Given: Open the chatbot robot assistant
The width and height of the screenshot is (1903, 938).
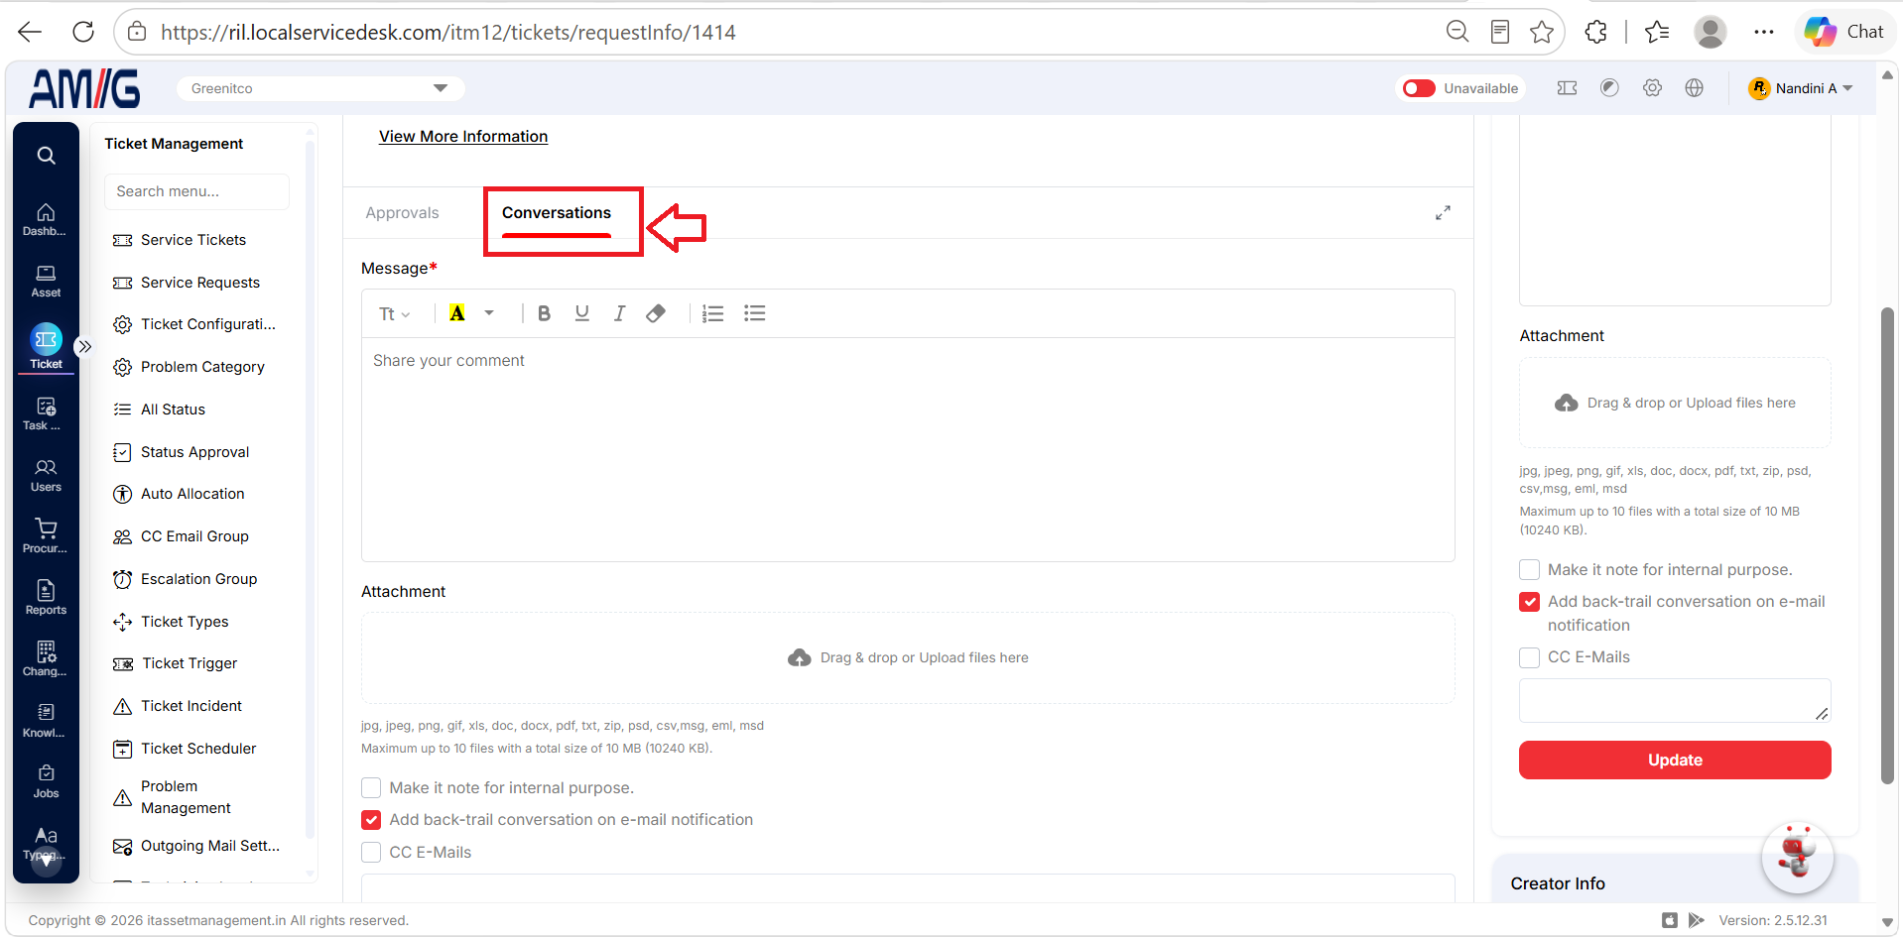Looking at the screenshot, I should (x=1797, y=857).
